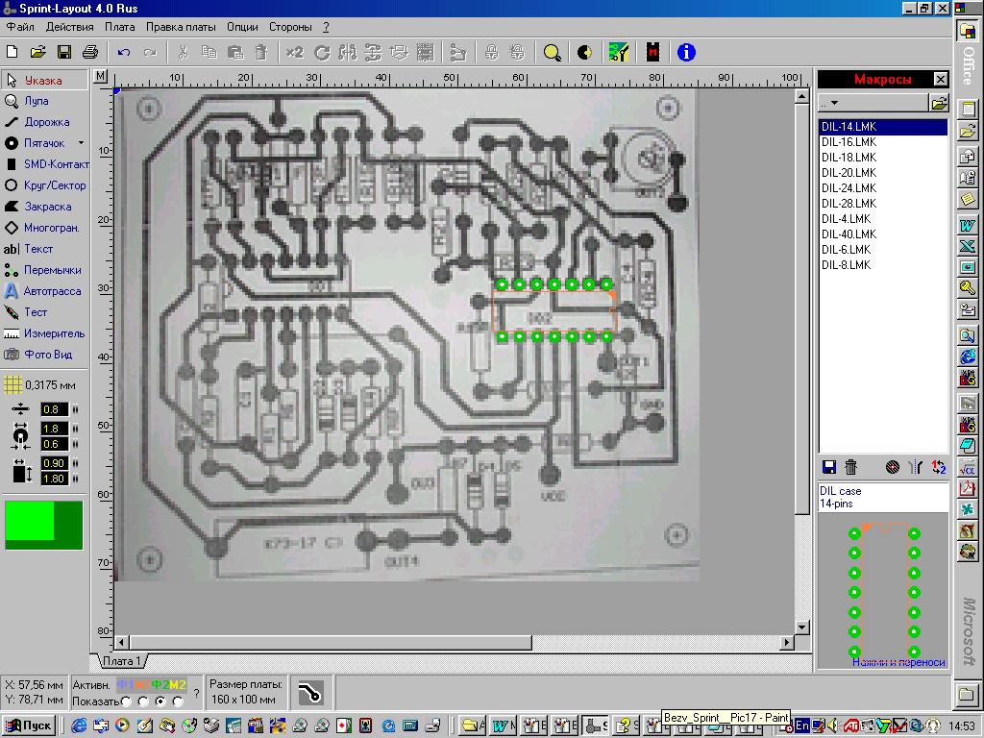Click the Save floppy disk toolbar icon
Image resolution: width=984 pixels, height=738 pixels.
click(64, 52)
